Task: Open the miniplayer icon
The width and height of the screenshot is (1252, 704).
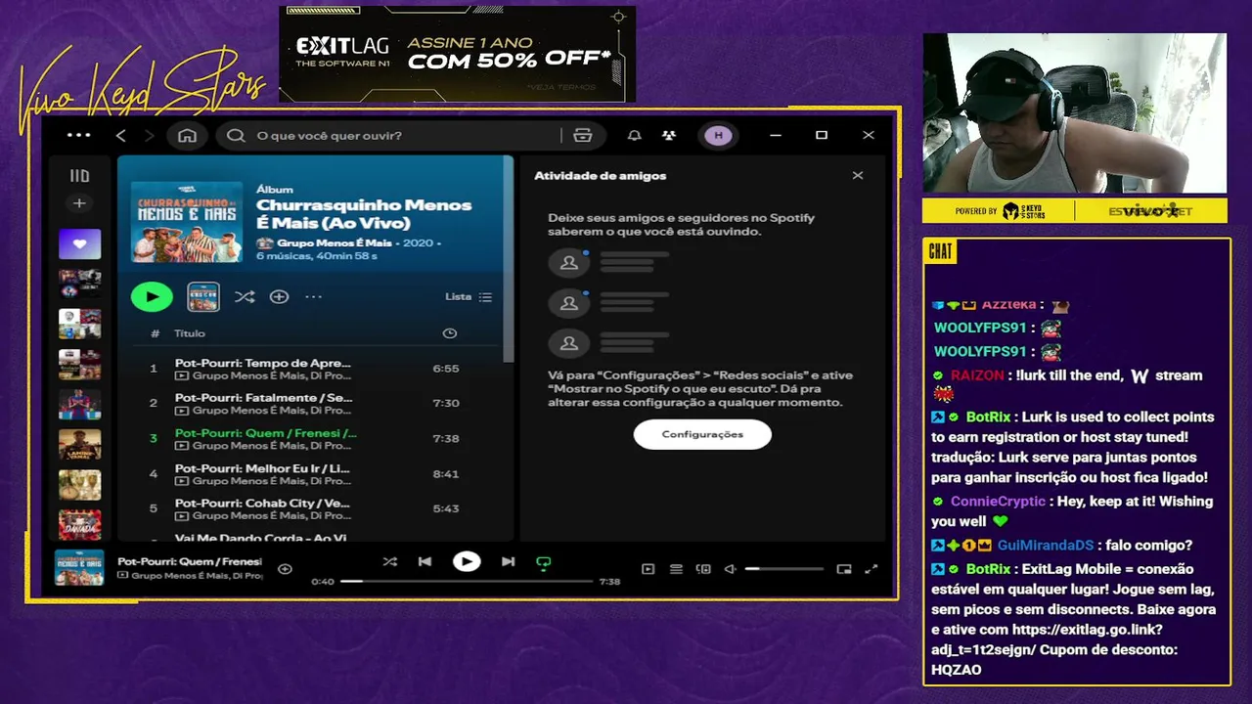Action: [x=844, y=569]
